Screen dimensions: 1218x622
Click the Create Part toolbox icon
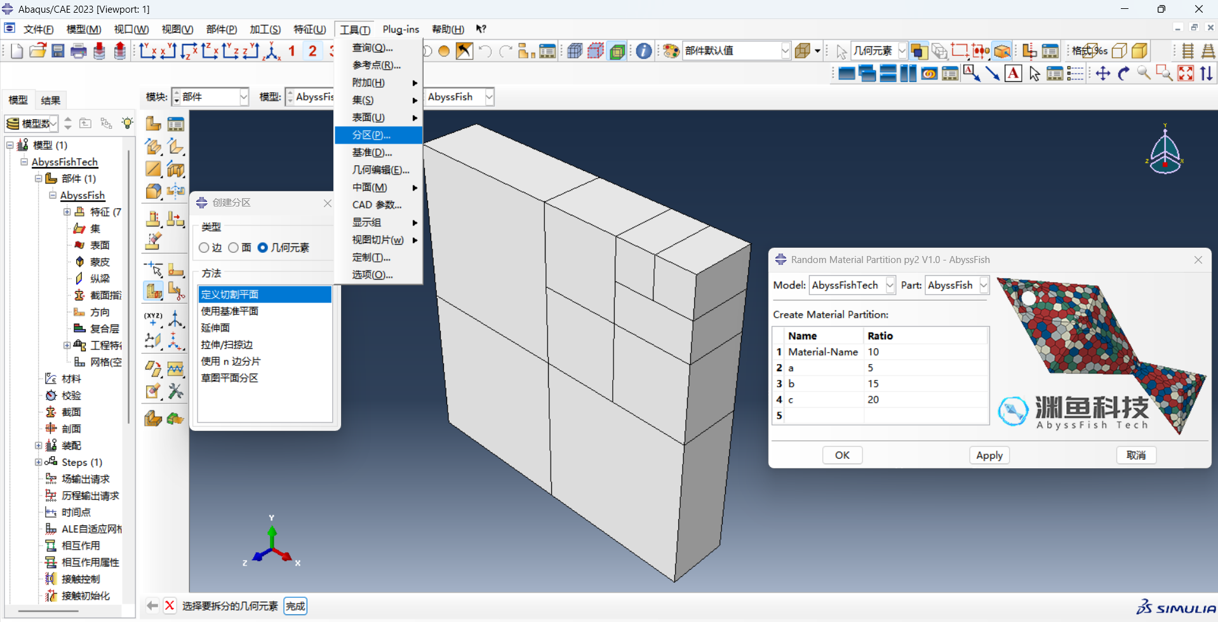[153, 123]
